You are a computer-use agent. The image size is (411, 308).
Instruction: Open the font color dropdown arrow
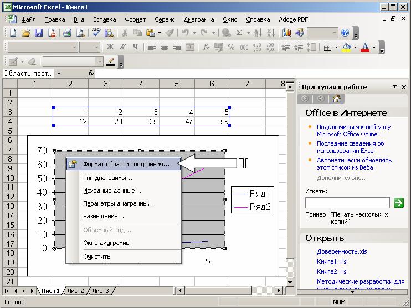point(374,47)
